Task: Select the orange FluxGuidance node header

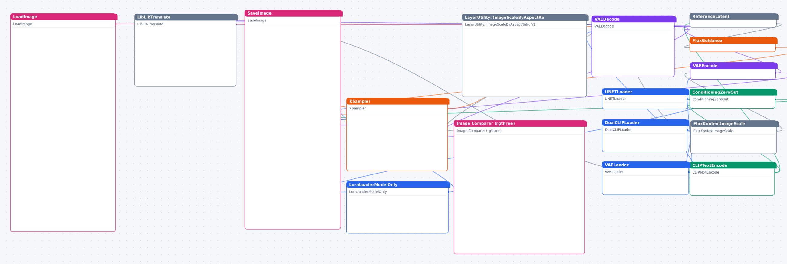Action: (x=733, y=41)
